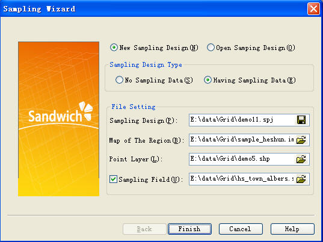
Task: Click the Point Layer demo5.shp text field
Action: click(x=242, y=159)
